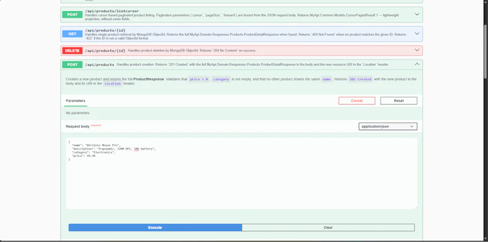Click the bold ProductResponse text

(x=148, y=79)
